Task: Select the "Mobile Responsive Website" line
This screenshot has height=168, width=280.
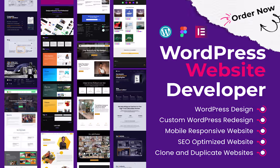Action: pos(209,131)
